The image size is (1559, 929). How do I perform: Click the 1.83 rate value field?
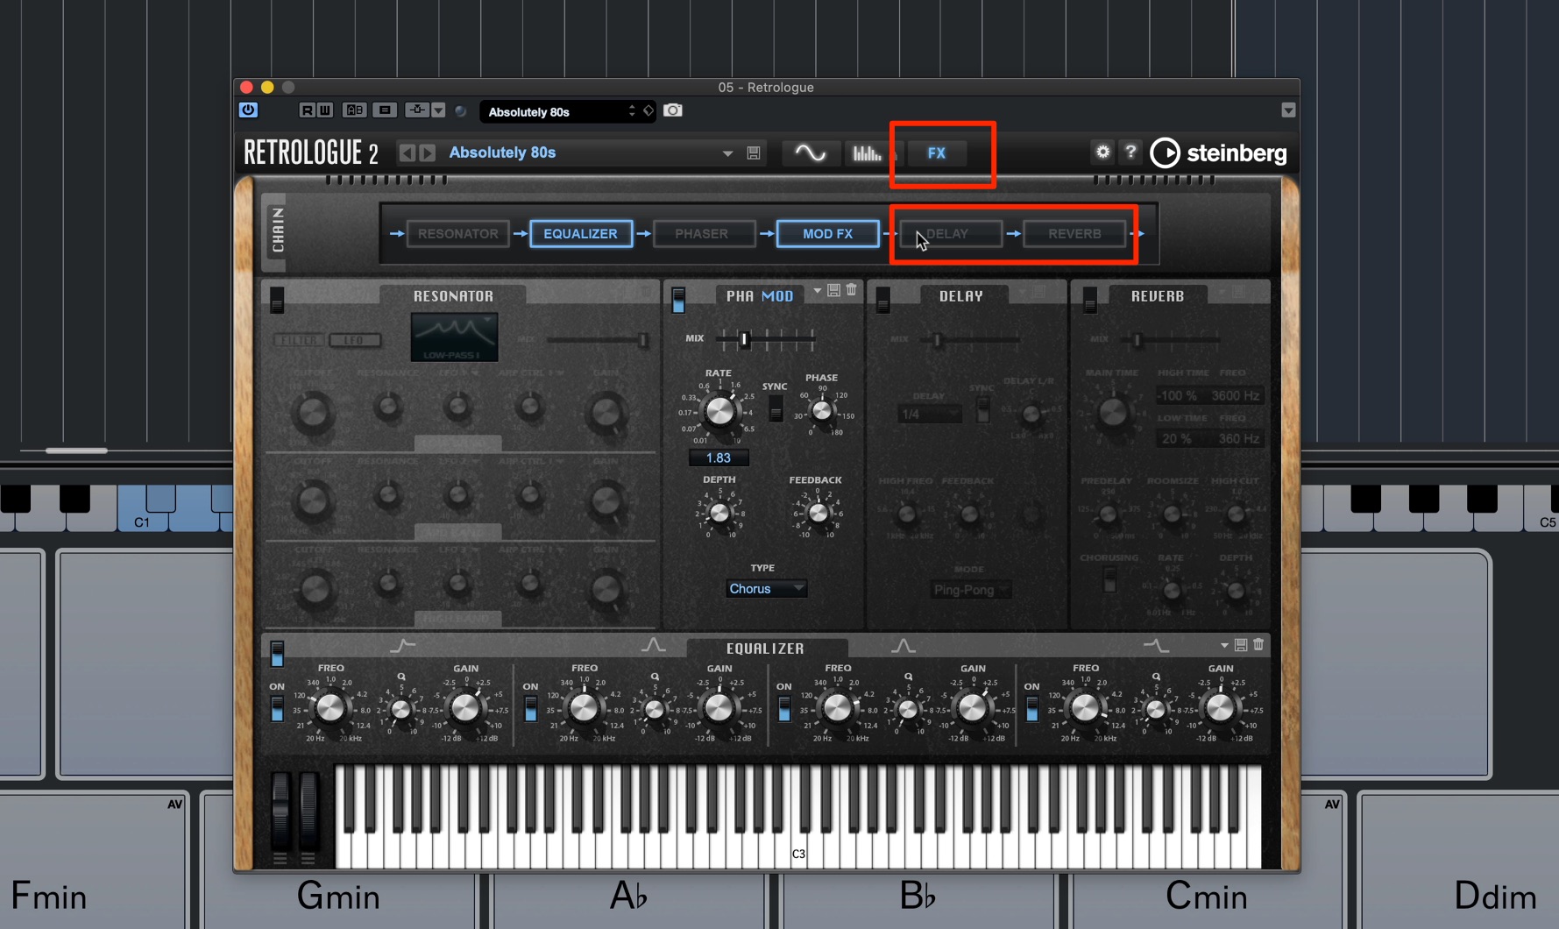coord(719,457)
